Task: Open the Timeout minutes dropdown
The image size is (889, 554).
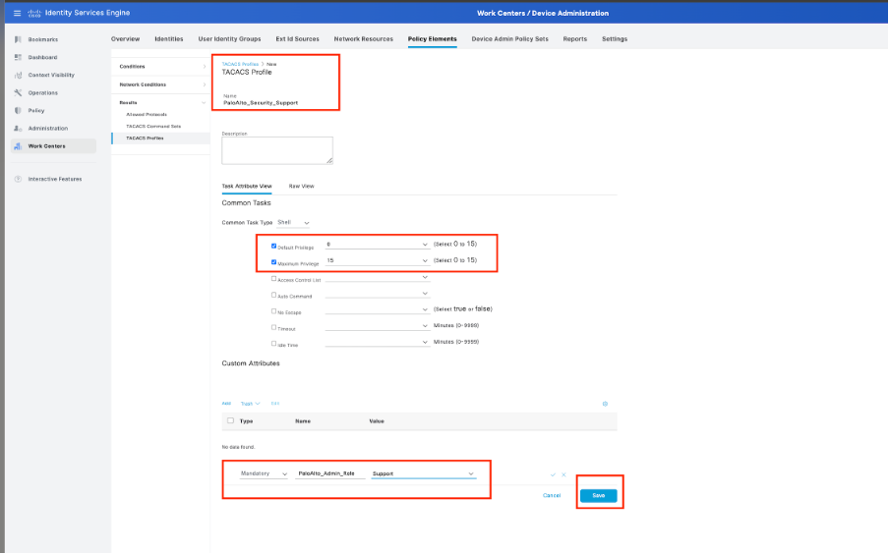Action: coord(377,326)
